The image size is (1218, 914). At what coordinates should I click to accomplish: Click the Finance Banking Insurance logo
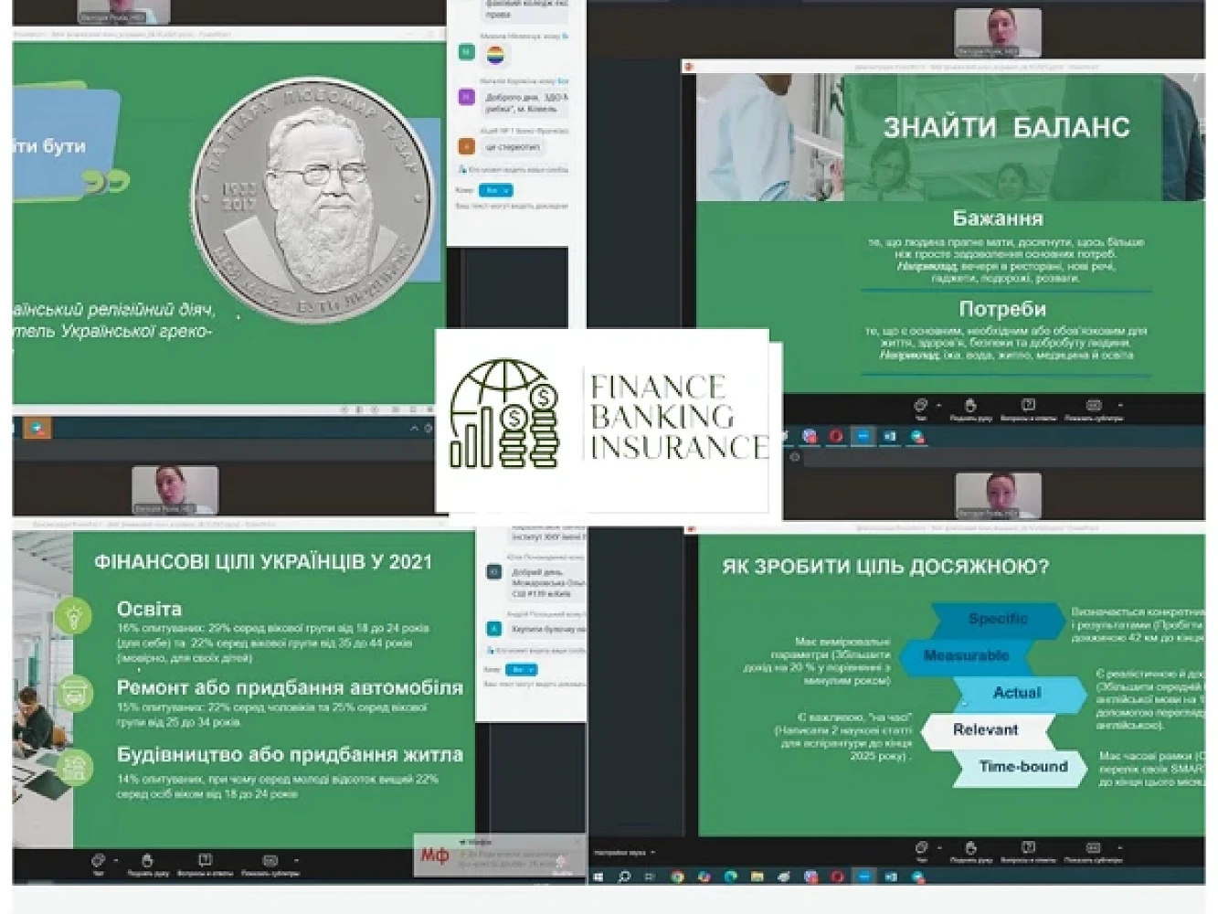pyautogui.click(x=603, y=416)
